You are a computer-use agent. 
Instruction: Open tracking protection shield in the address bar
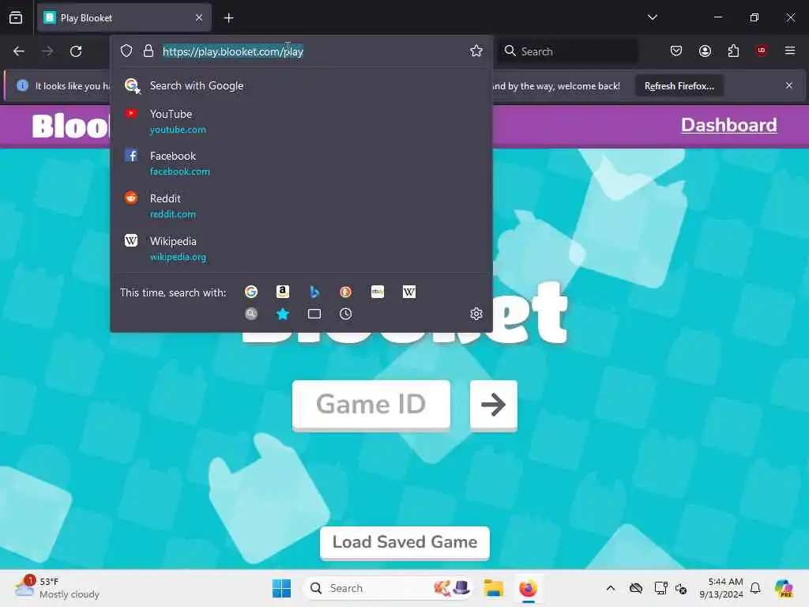coord(126,51)
